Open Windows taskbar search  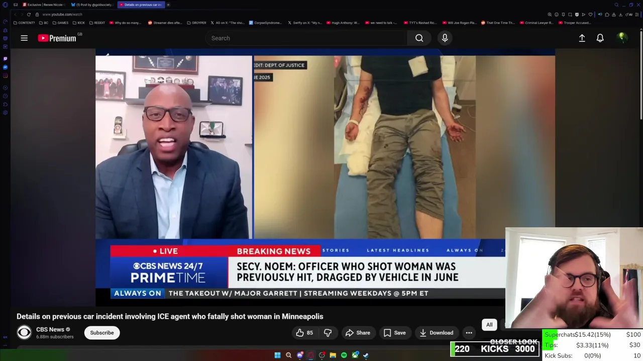point(288,355)
